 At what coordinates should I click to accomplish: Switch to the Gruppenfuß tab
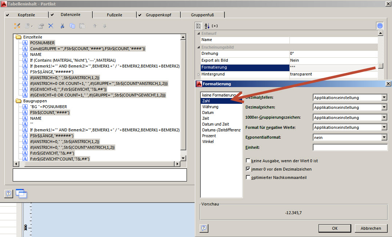click(203, 15)
